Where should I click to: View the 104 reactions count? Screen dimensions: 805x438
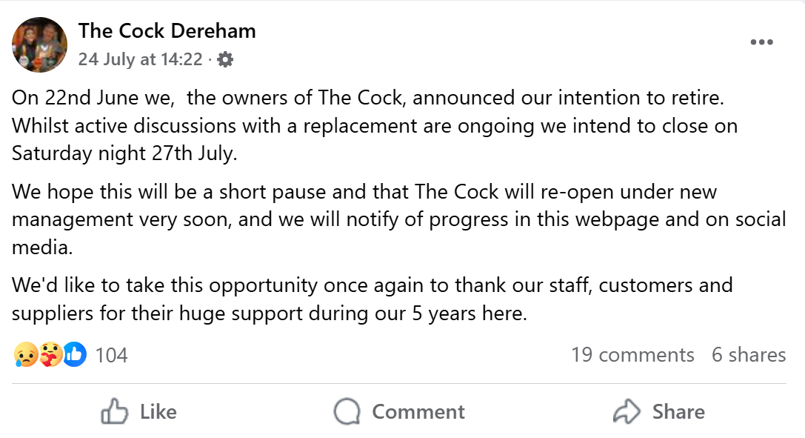112,355
